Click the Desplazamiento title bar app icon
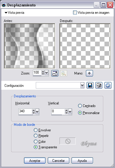Image resolution: width=115 pixels, height=168 pixels. click(4, 5)
